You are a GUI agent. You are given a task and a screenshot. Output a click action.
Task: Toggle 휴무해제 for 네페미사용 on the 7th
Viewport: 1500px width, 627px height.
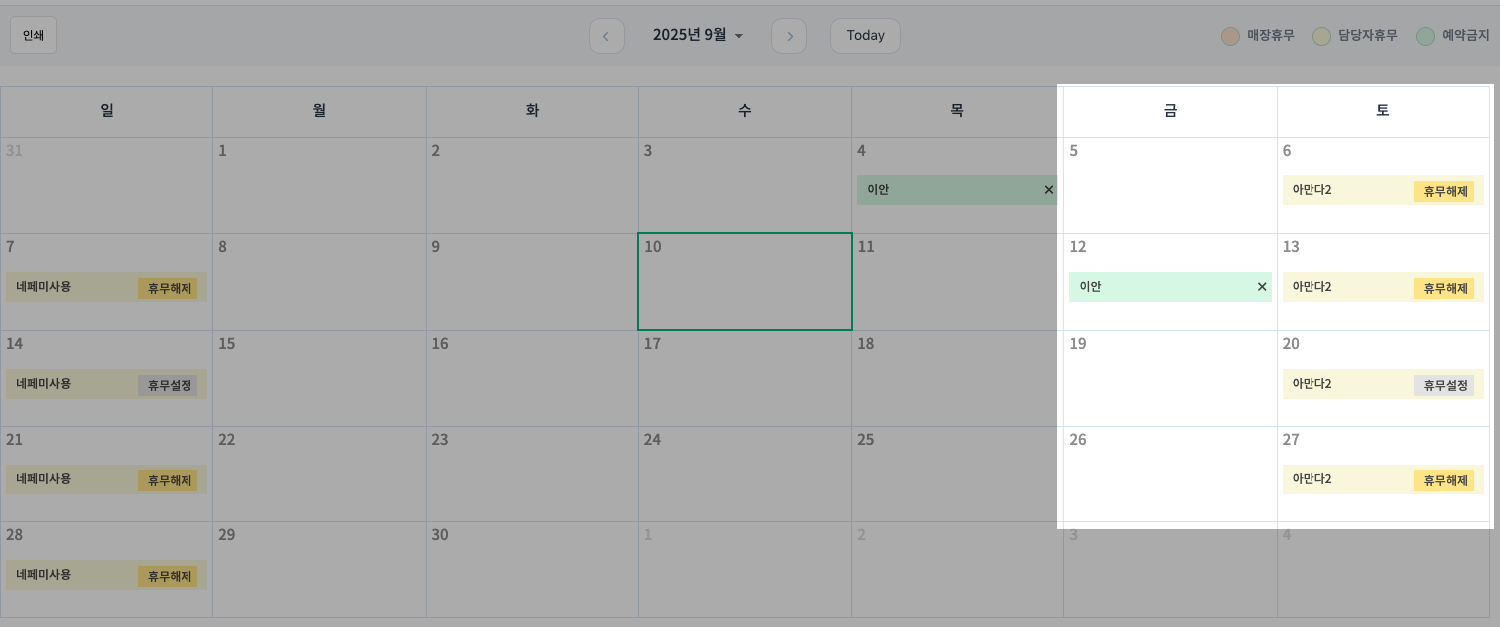168,288
